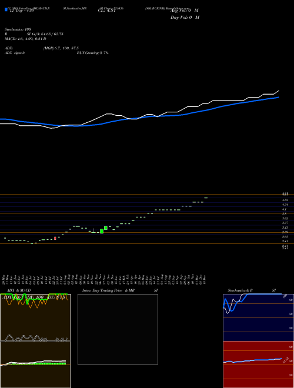
Task: Click the 4.58 price axis label
Action: pyautogui.click(x=285, y=200)
